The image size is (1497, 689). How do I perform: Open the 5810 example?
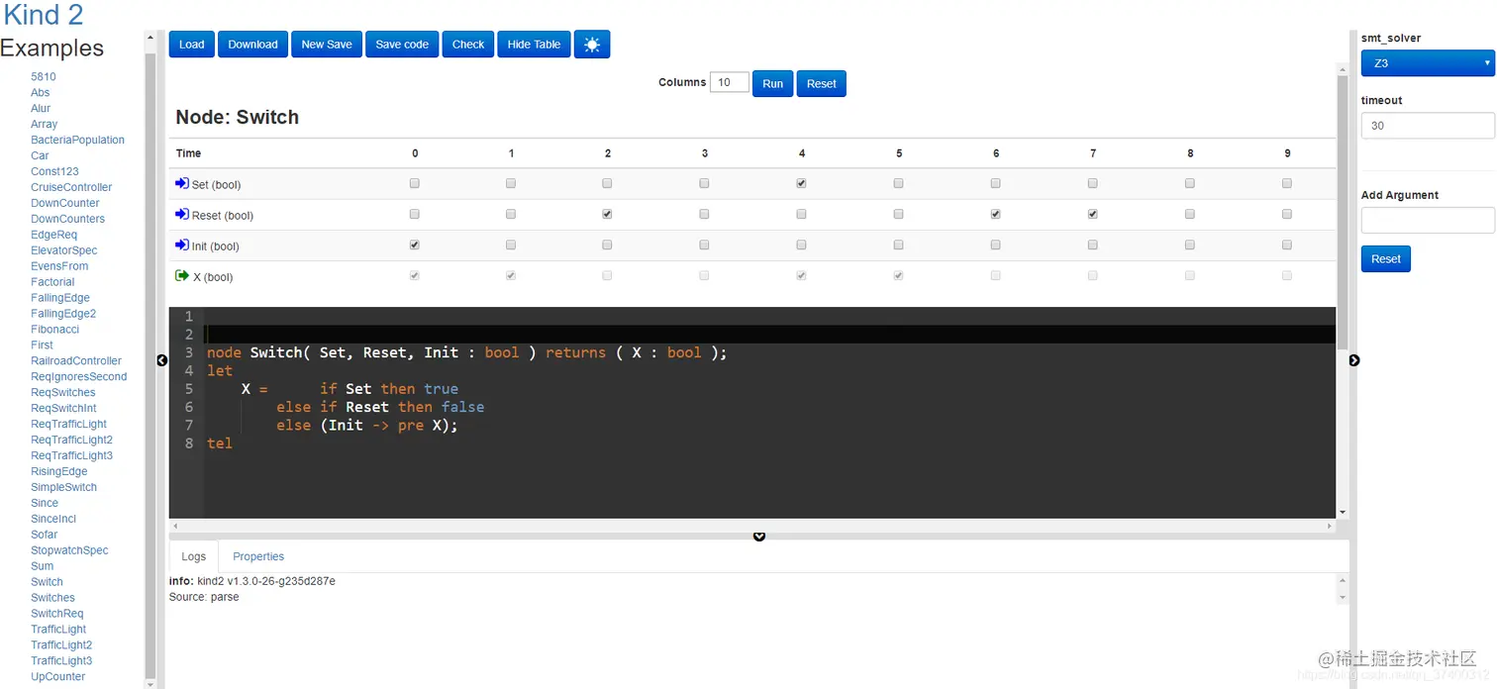click(x=44, y=76)
